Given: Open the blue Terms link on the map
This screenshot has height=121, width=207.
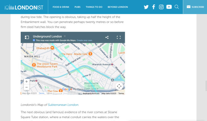Looking at the screenshot, I should tap(42, 93).
